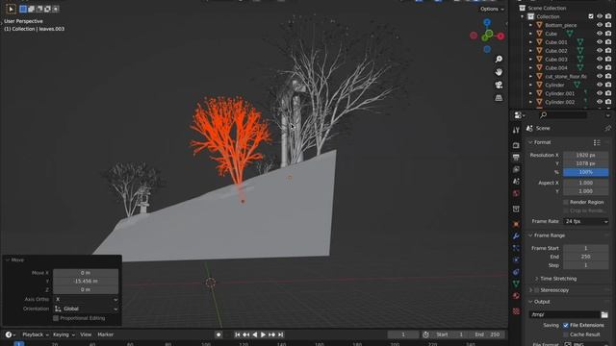Expand the Cube.001 tree row

(x=530, y=42)
